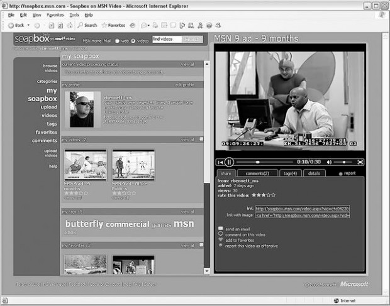Click the report offensive icon in share list

[x=220, y=245]
